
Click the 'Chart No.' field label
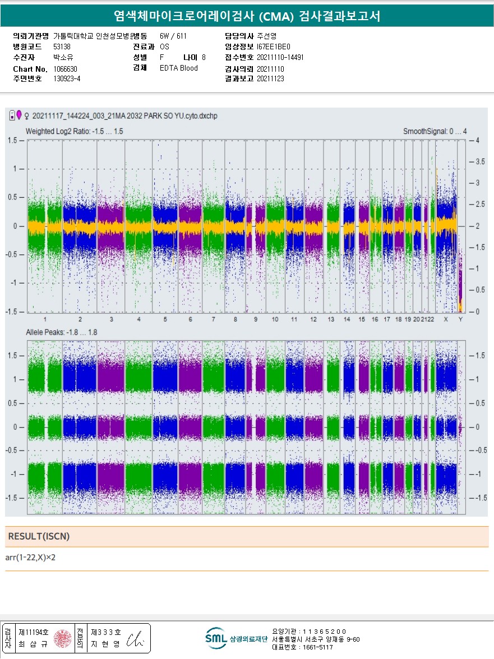click(x=30, y=69)
